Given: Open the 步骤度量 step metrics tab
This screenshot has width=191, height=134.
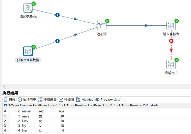Looking at the screenshot, I should point(48,100).
